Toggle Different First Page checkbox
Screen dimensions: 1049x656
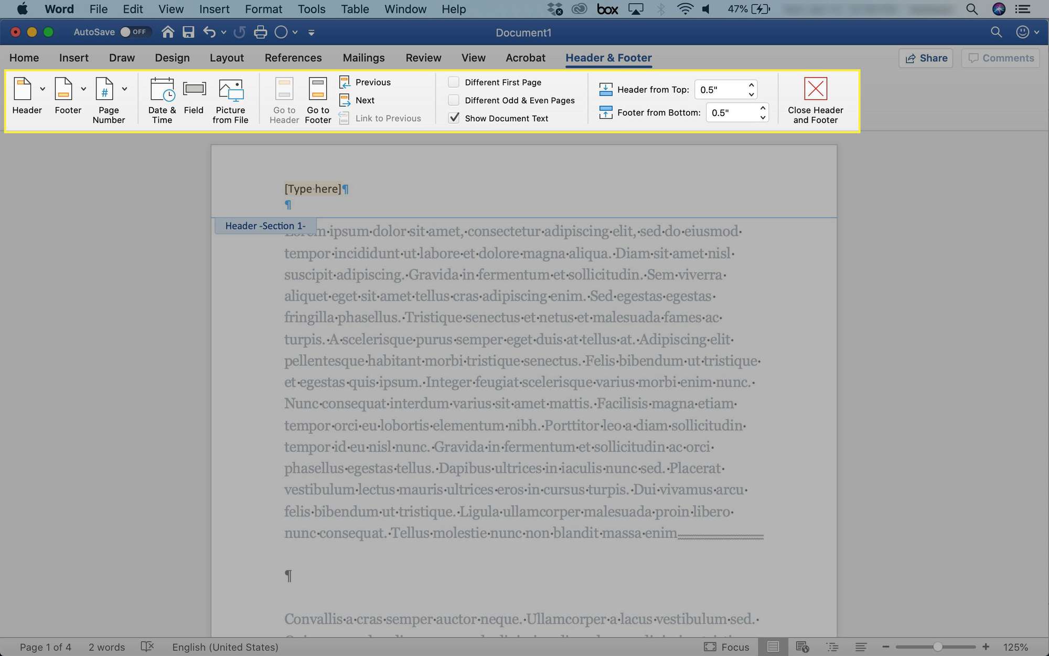point(454,82)
